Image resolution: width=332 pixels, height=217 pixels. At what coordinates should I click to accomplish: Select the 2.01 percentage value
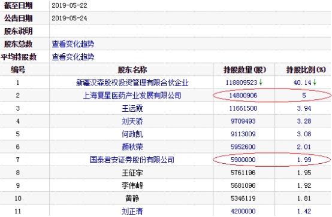point(304,147)
